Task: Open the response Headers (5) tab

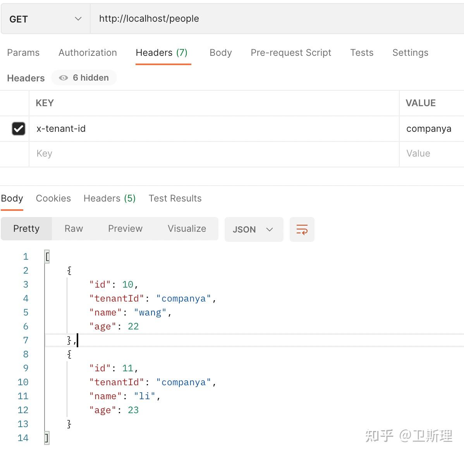Action: click(110, 198)
